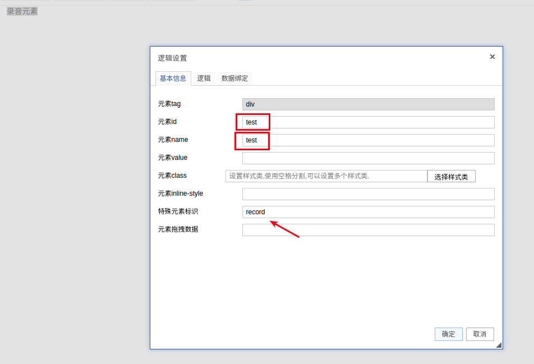Focus the 元素inline-style input field
This screenshot has width=534, height=364.
pos(368,194)
